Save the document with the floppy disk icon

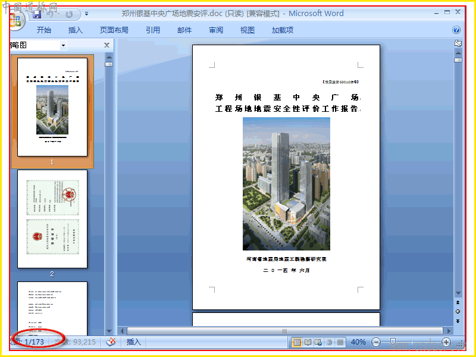click(37, 14)
